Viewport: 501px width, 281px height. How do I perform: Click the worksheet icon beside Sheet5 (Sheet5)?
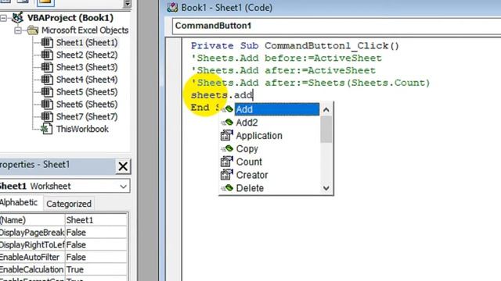point(47,92)
